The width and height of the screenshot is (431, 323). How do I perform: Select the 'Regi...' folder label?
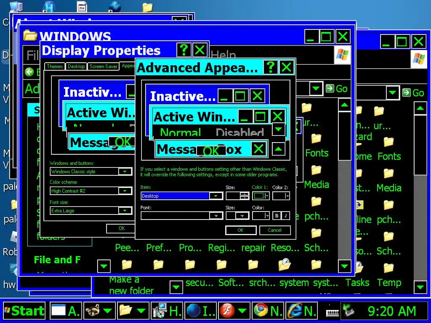point(221,248)
